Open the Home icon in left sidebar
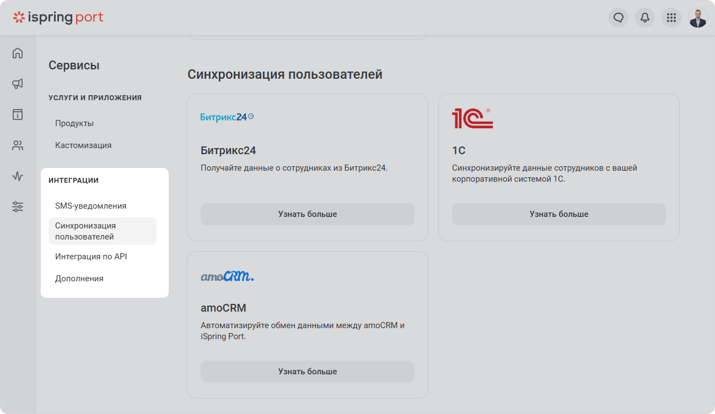Screen dimensions: 715x414 coord(18,53)
